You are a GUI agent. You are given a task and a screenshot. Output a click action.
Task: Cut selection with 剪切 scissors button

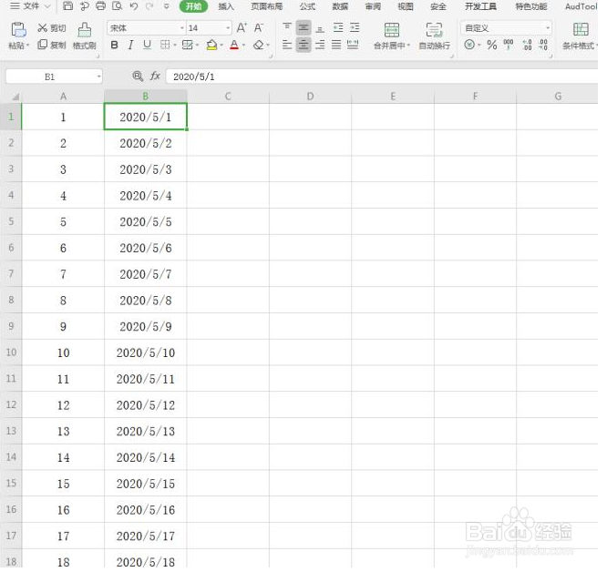tap(52, 28)
